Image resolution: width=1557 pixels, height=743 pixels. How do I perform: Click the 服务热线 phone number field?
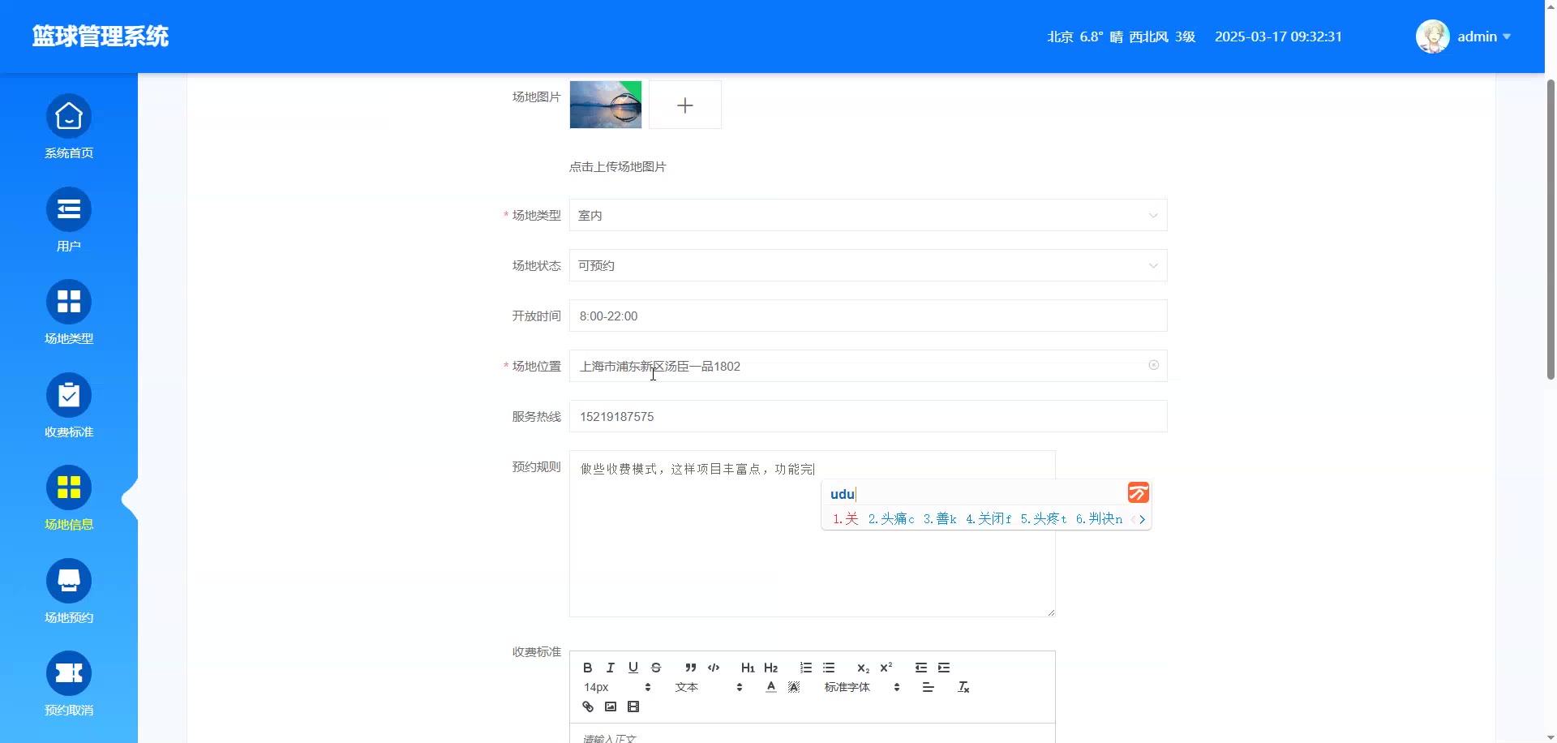coord(868,417)
